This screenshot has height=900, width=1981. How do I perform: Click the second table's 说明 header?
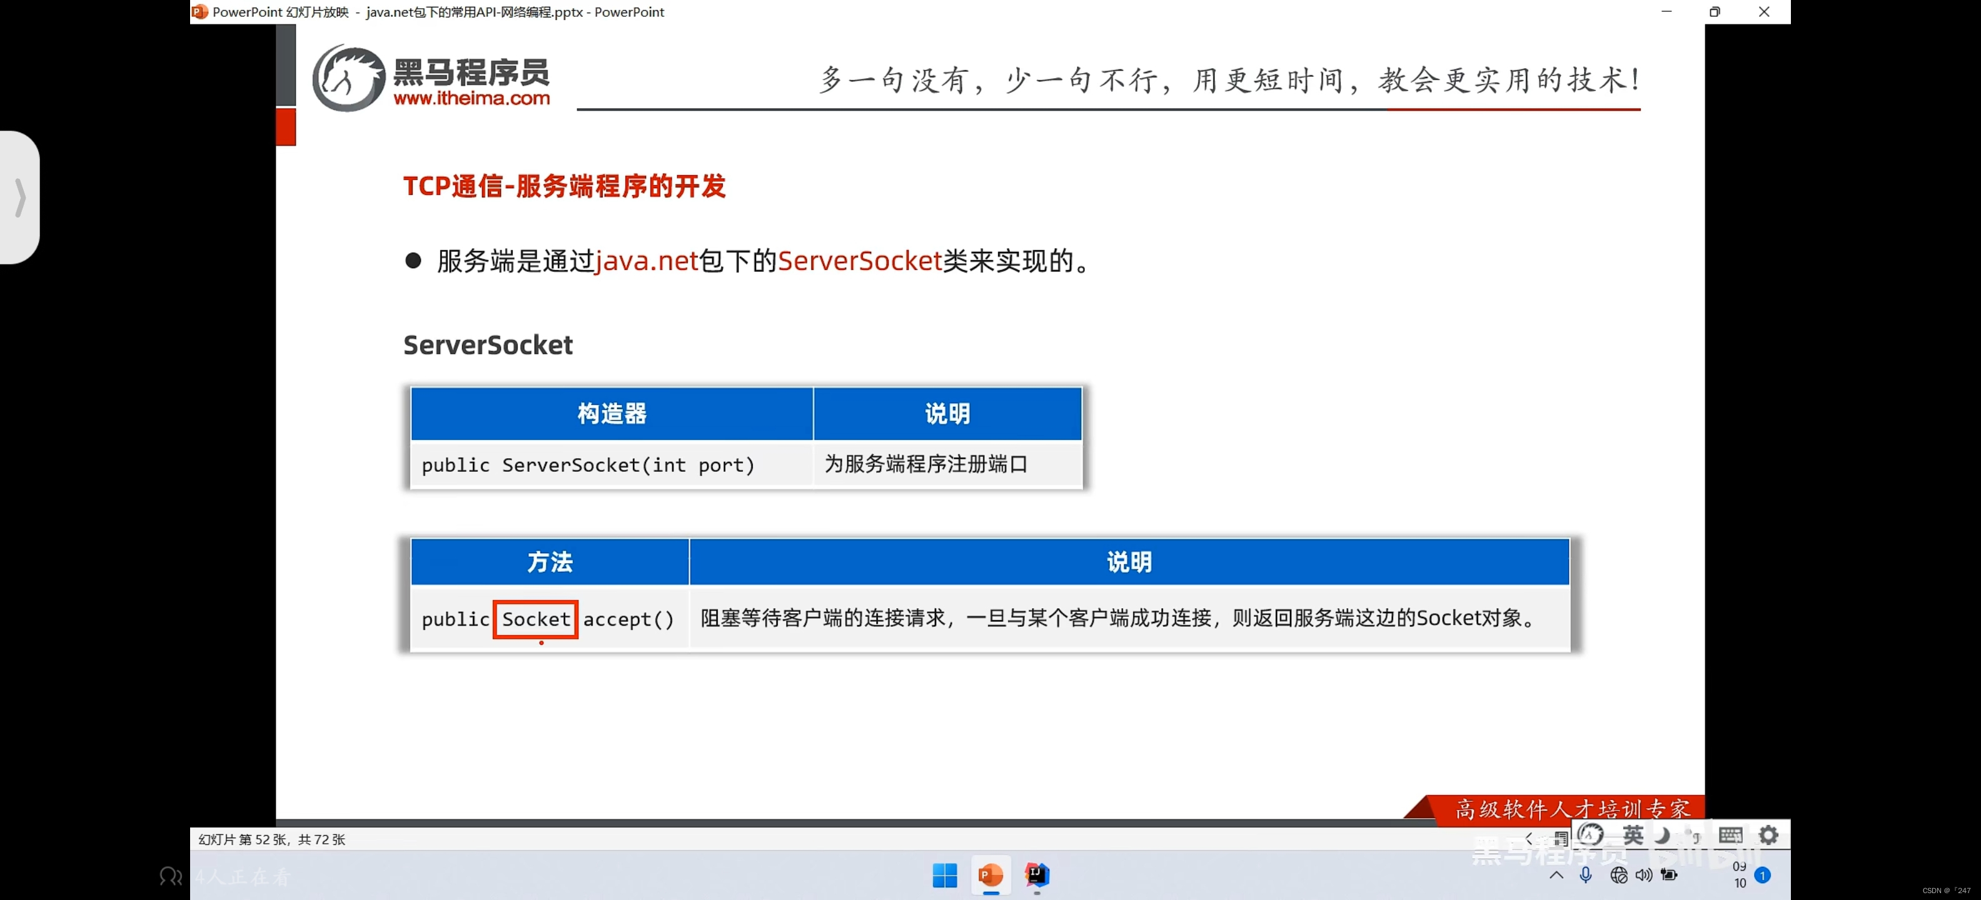click(x=1129, y=562)
